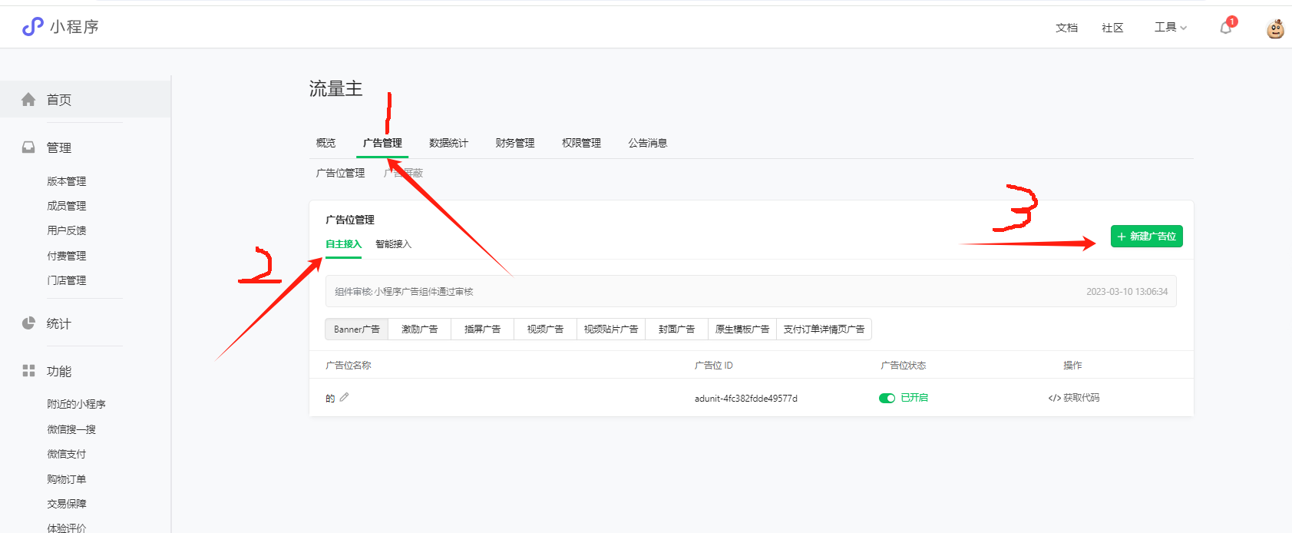Expand the 工具 dropdown menu
Screen dimensions: 1292x533
[1170, 28]
